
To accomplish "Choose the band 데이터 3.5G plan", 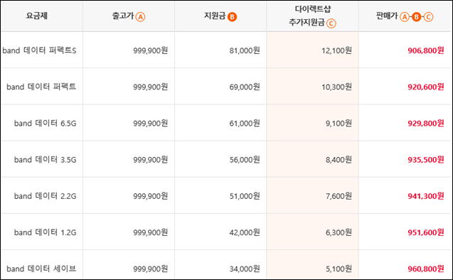I will tap(45, 160).
